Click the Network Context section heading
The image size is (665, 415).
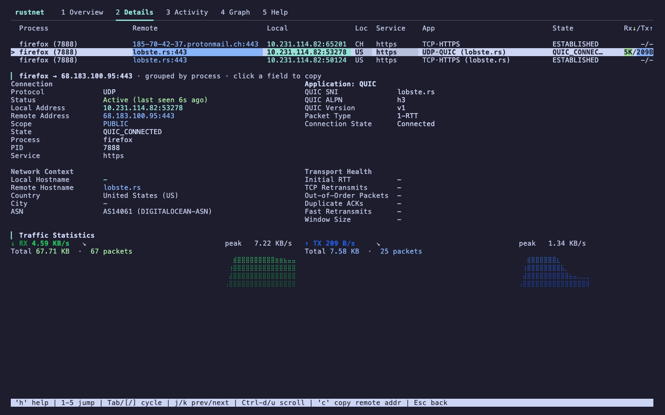coord(42,172)
